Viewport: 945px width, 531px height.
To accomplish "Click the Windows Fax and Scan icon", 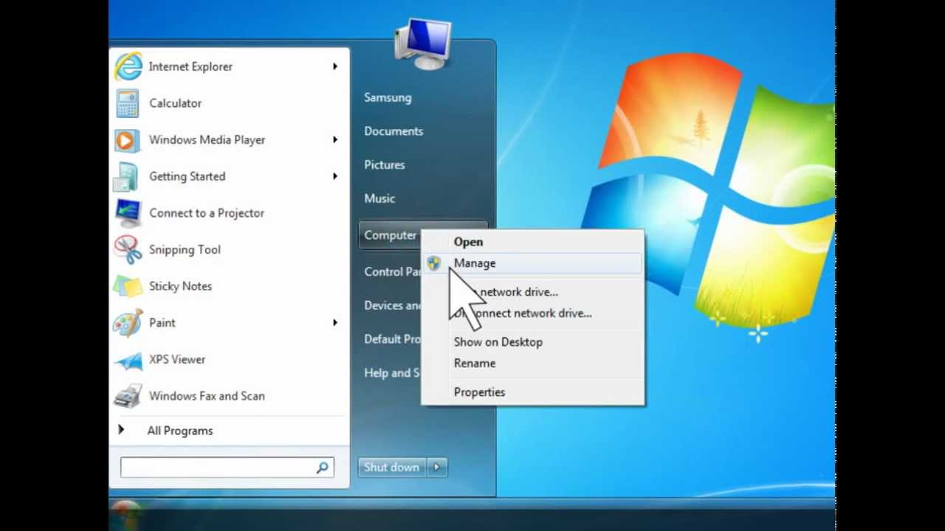I will [x=128, y=396].
